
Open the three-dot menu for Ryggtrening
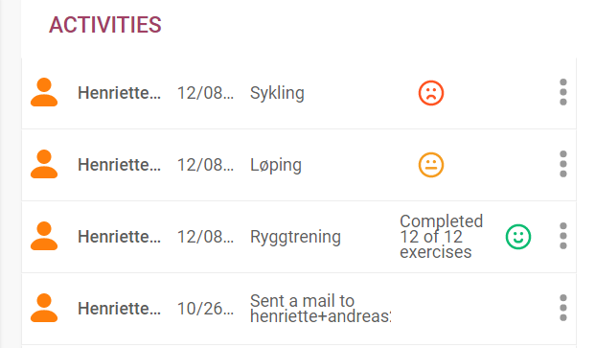coord(563,236)
